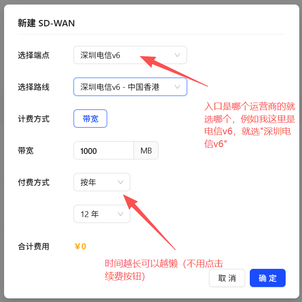Viewport: 302px width, 302px height.
Task: Click the bandwidth input showing 1000
Action: 104,150
